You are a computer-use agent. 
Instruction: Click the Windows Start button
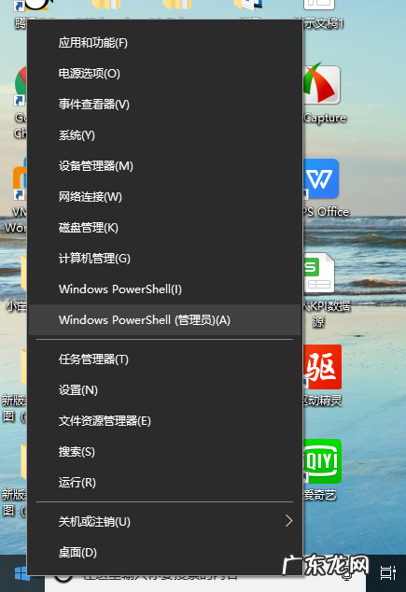click(22, 573)
